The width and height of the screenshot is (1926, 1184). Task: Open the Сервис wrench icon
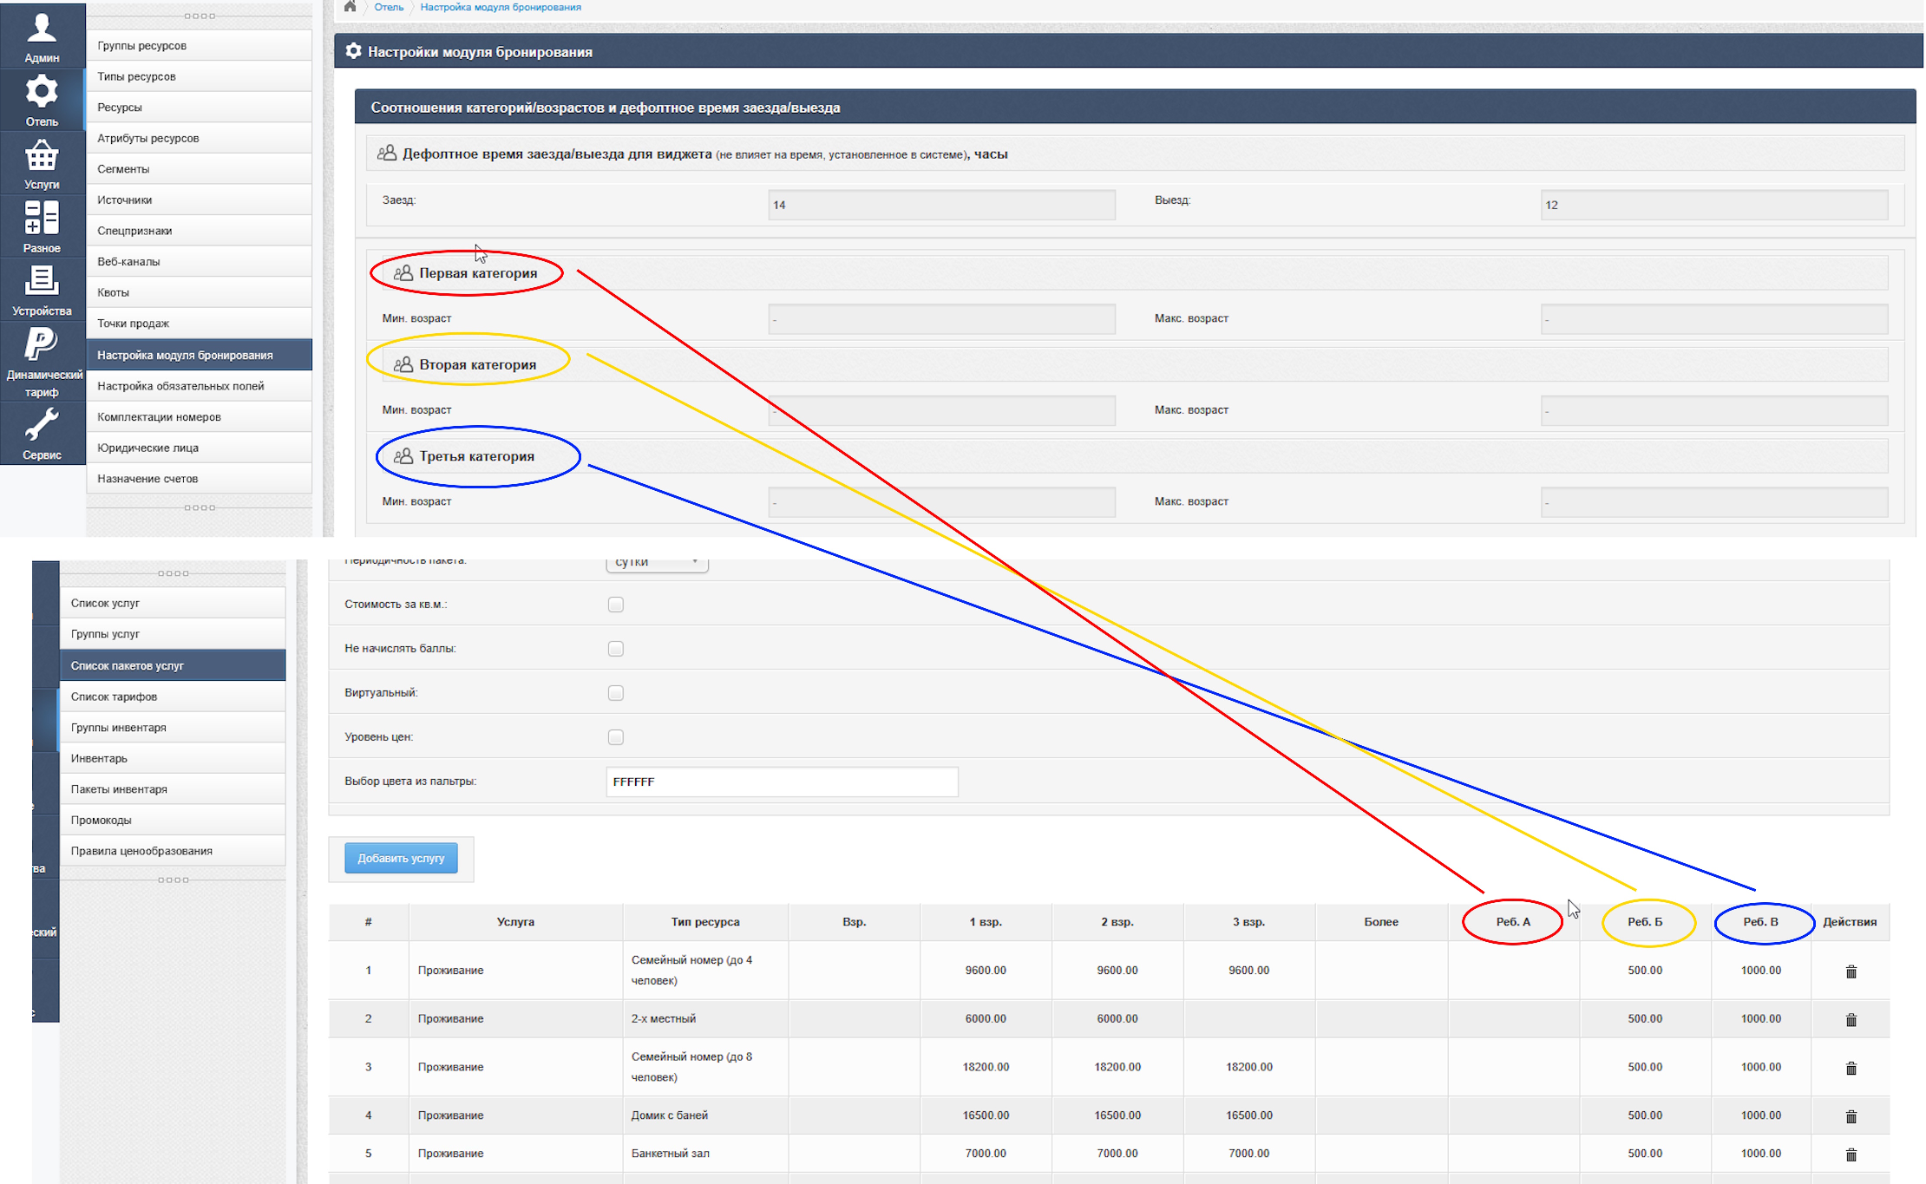pos(42,433)
